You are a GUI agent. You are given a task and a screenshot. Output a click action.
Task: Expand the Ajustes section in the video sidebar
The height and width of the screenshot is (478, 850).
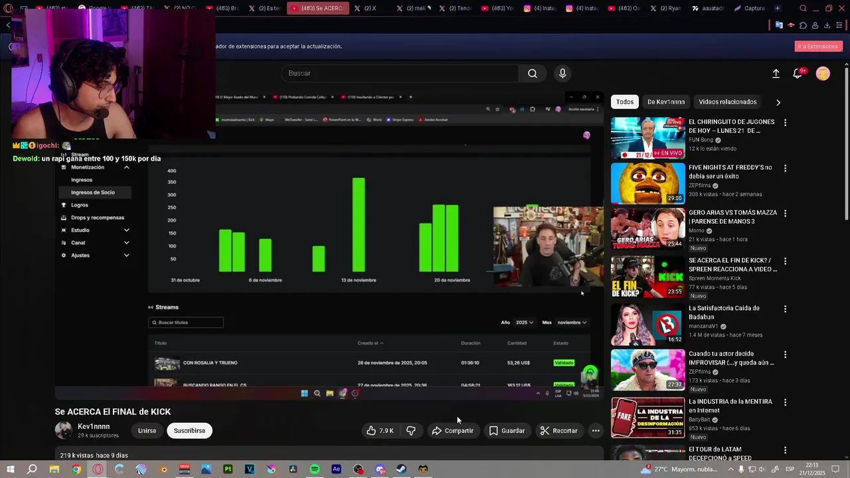pos(126,256)
